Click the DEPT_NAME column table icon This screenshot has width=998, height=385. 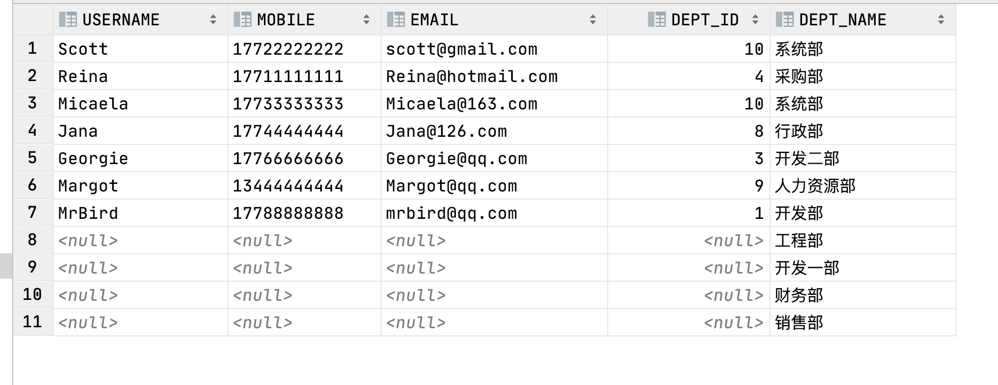tap(785, 20)
